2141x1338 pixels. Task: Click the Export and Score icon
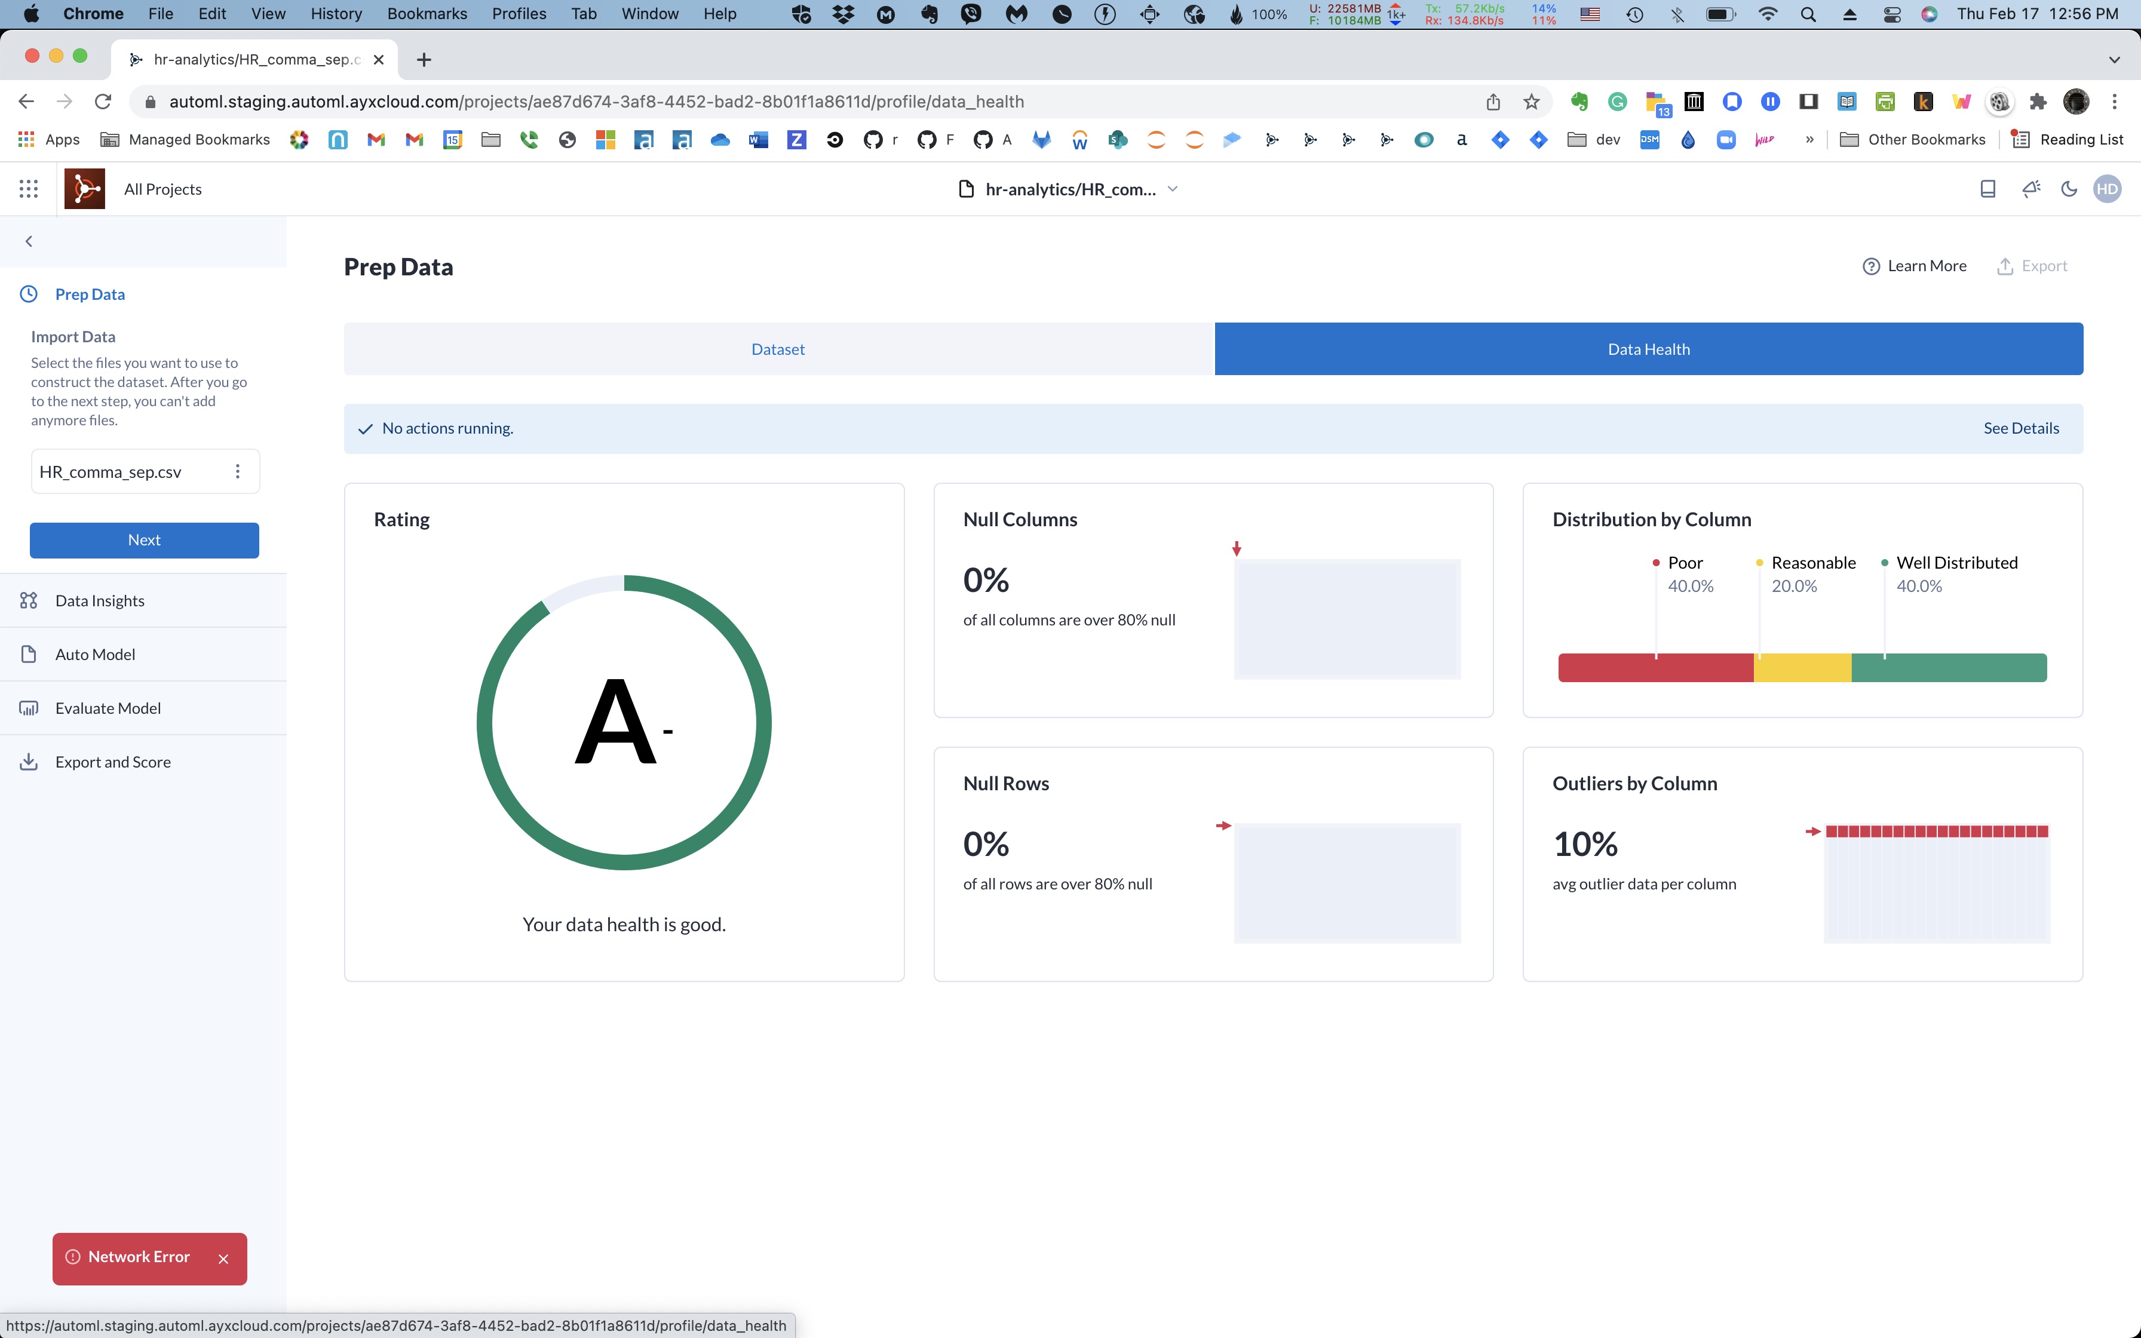click(29, 761)
